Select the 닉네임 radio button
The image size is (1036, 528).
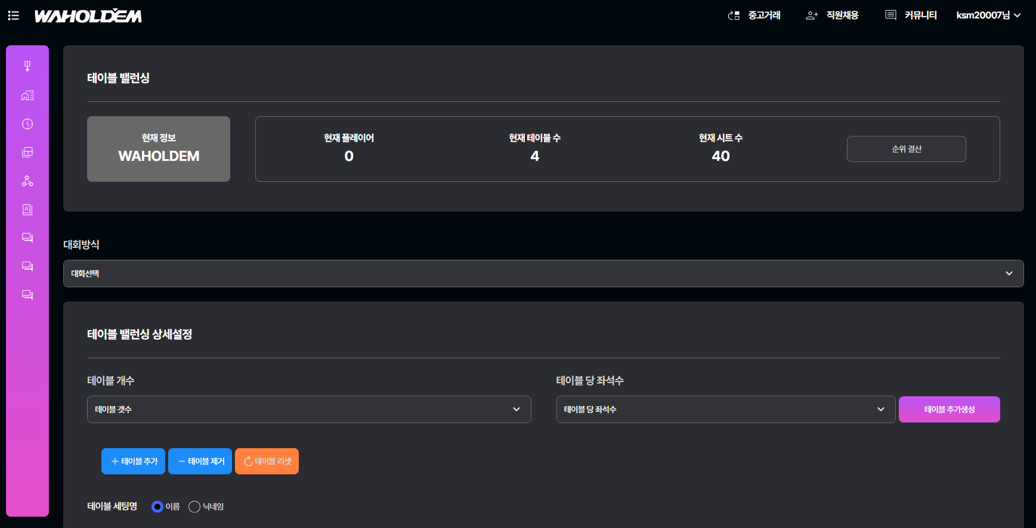point(194,507)
